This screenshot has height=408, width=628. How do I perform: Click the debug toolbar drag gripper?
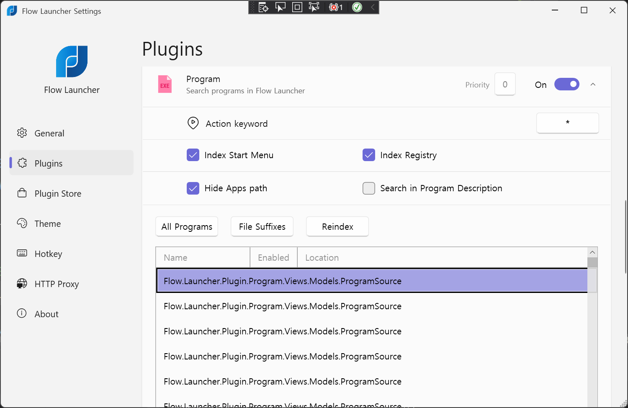coord(252,7)
